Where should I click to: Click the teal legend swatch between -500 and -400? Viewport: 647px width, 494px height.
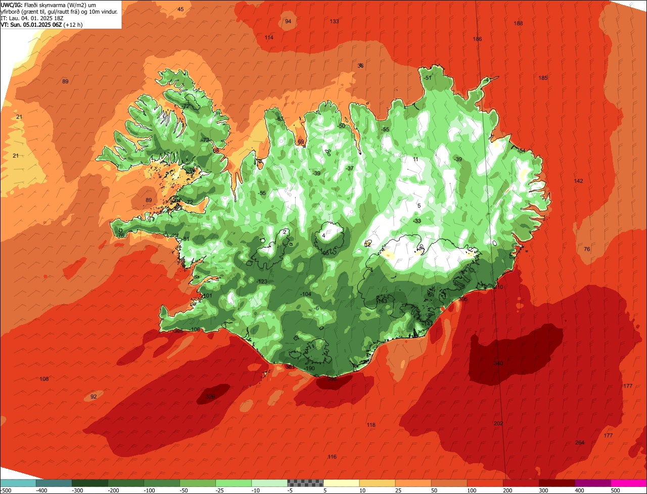pyautogui.click(x=18, y=483)
